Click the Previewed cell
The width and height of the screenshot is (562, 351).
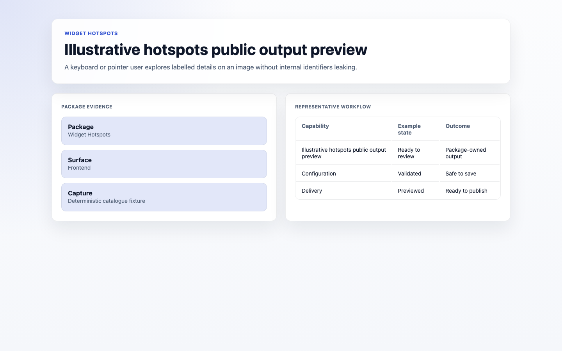[415, 191]
